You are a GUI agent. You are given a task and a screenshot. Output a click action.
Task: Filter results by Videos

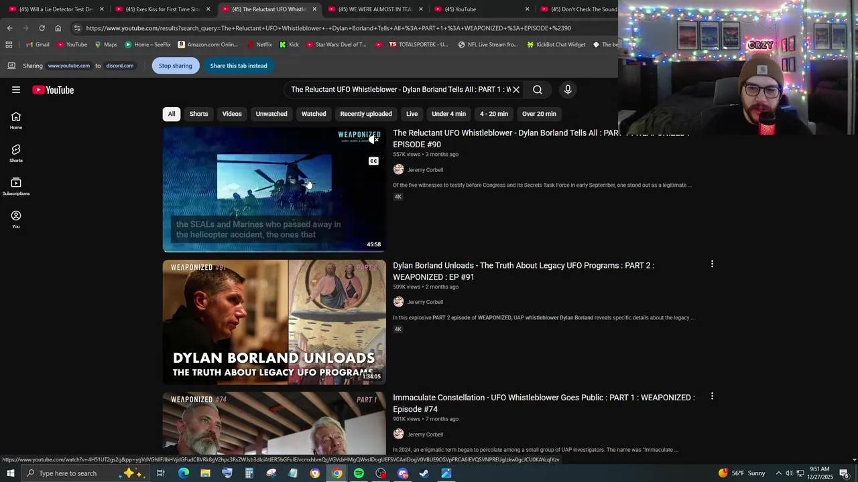click(232, 114)
